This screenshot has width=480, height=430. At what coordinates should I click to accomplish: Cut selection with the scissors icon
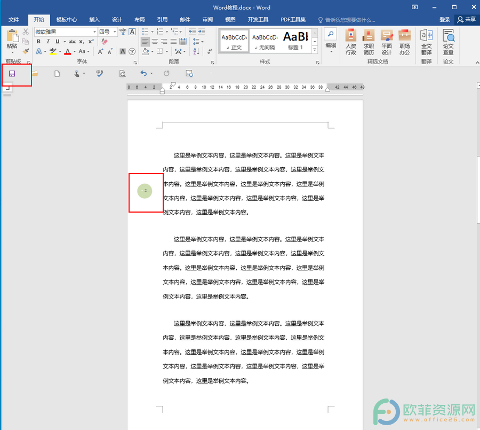[26, 32]
